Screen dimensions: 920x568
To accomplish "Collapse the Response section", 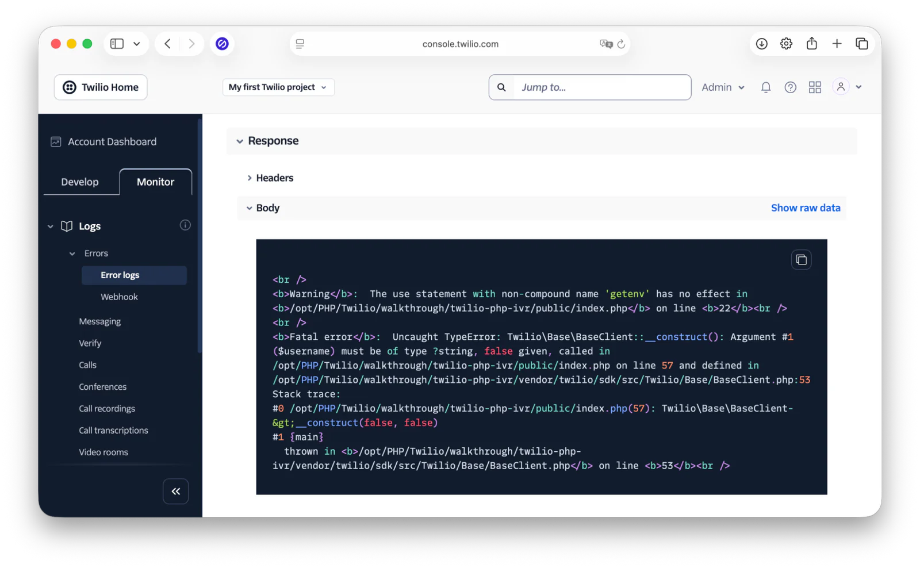I will tap(239, 140).
